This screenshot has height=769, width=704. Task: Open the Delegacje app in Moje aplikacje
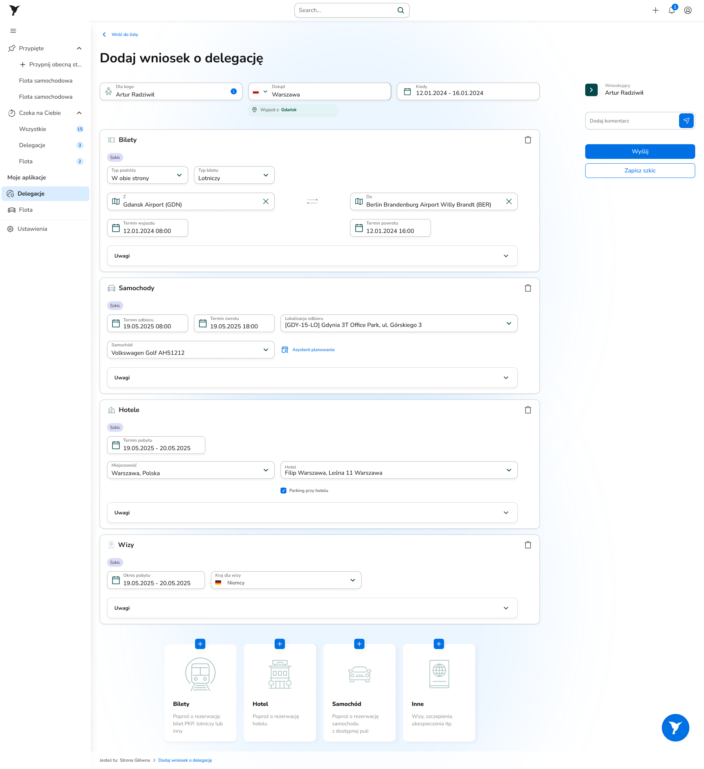(x=46, y=194)
